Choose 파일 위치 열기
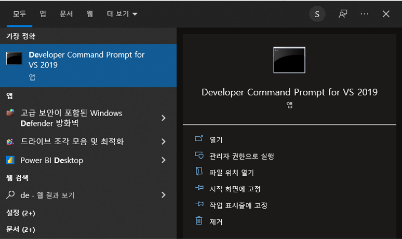 pyautogui.click(x=232, y=173)
